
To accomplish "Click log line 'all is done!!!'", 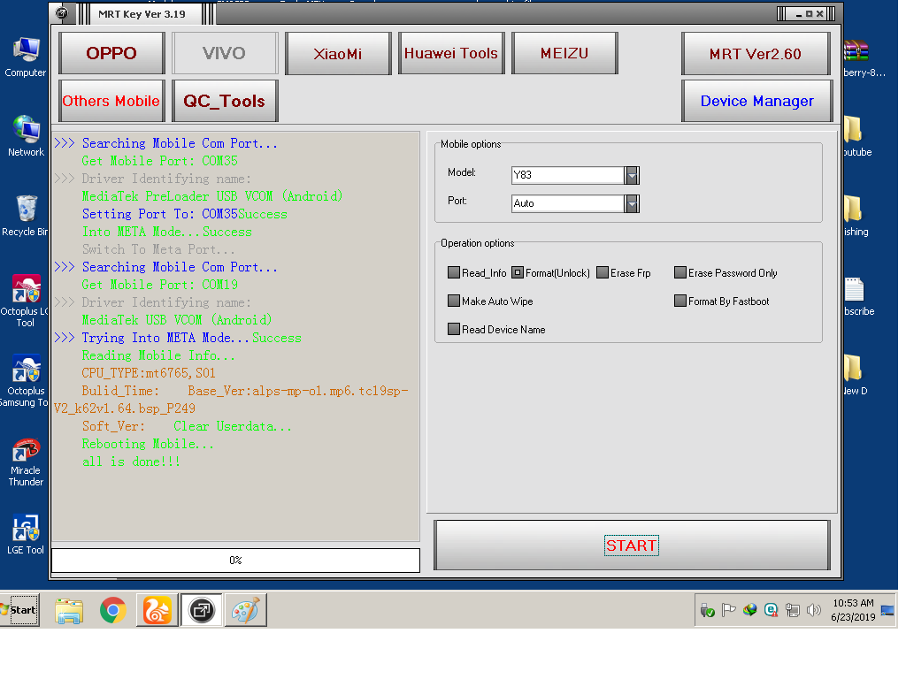I will pyautogui.click(x=131, y=462).
